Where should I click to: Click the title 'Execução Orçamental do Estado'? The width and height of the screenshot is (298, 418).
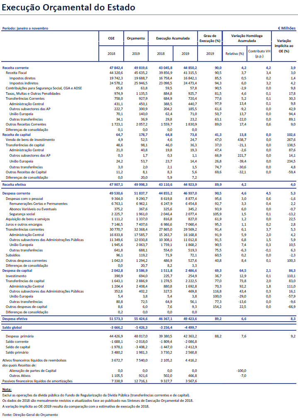68,7
